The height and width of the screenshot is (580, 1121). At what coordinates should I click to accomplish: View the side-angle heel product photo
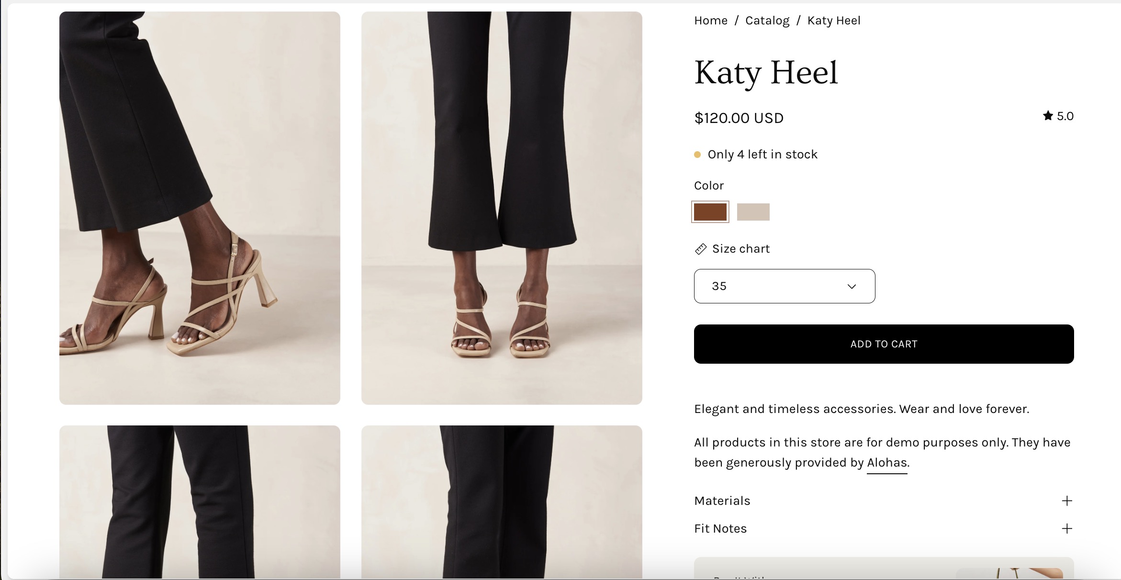point(200,208)
